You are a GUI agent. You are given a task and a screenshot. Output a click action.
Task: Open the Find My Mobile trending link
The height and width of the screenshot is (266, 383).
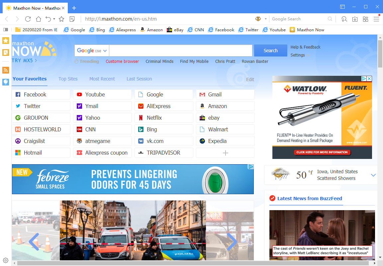pos(194,62)
